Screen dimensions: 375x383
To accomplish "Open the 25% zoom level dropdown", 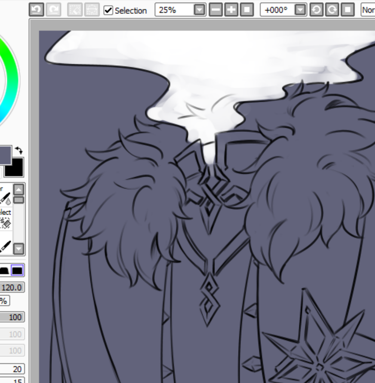I will (x=200, y=10).
